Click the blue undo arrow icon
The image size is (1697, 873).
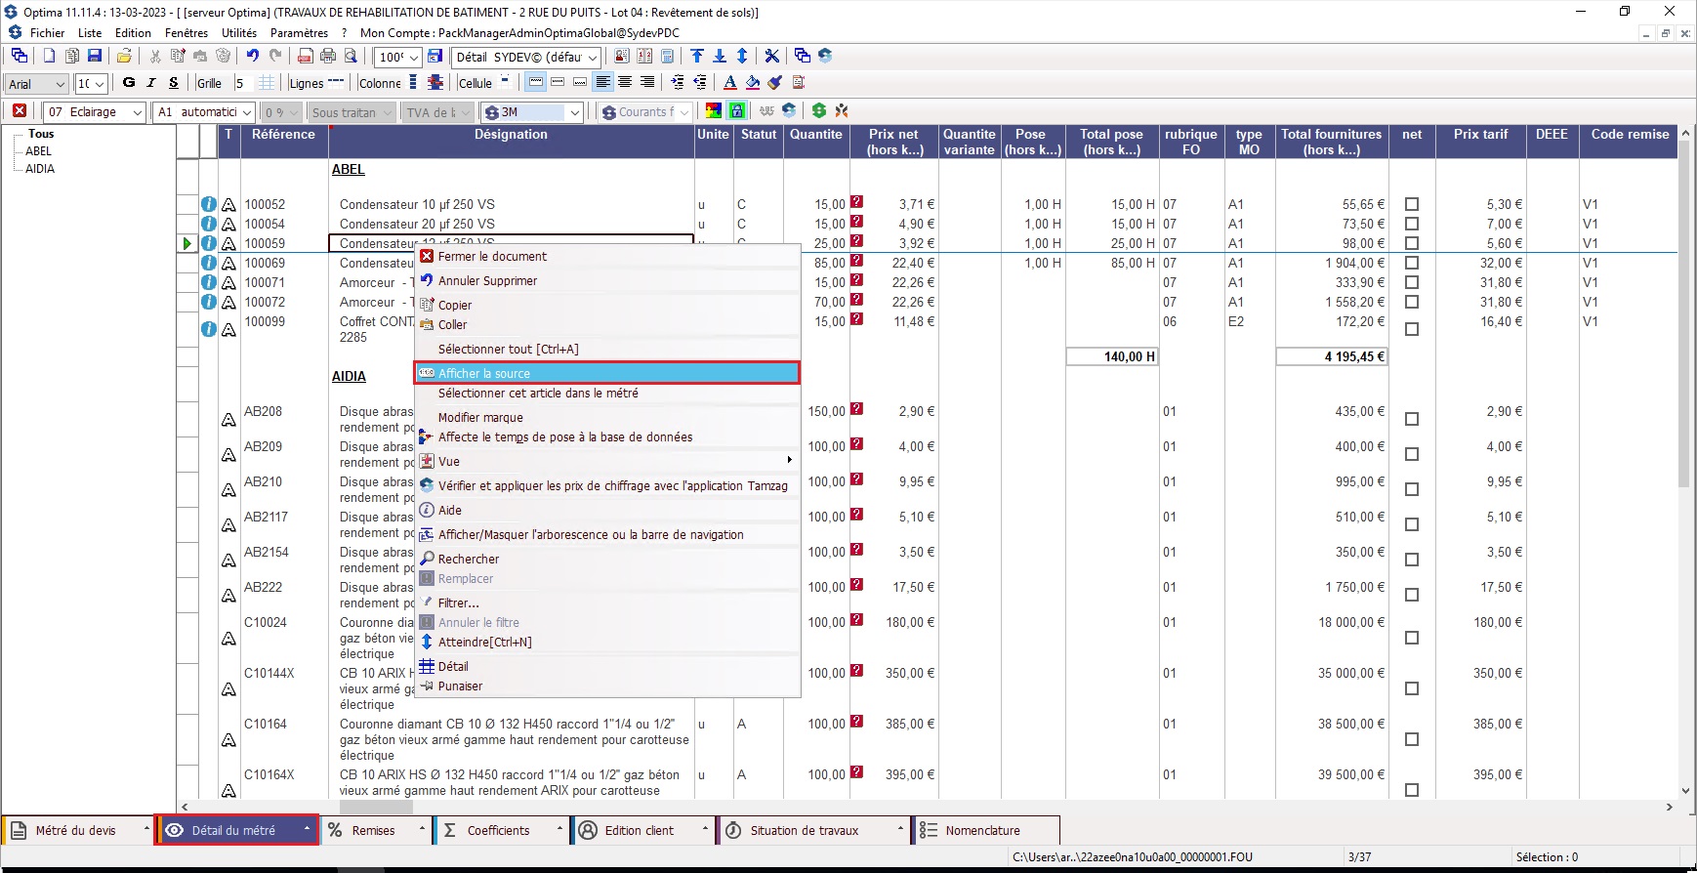coord(253,57)
